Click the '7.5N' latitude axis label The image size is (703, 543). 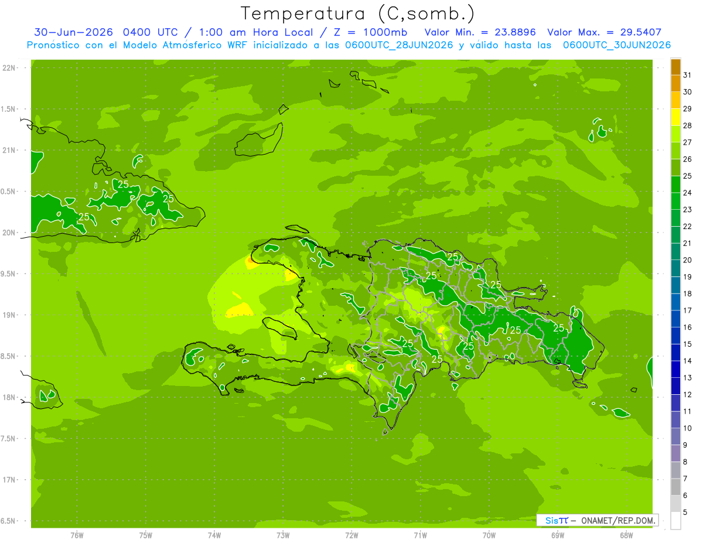coord(9,439)
